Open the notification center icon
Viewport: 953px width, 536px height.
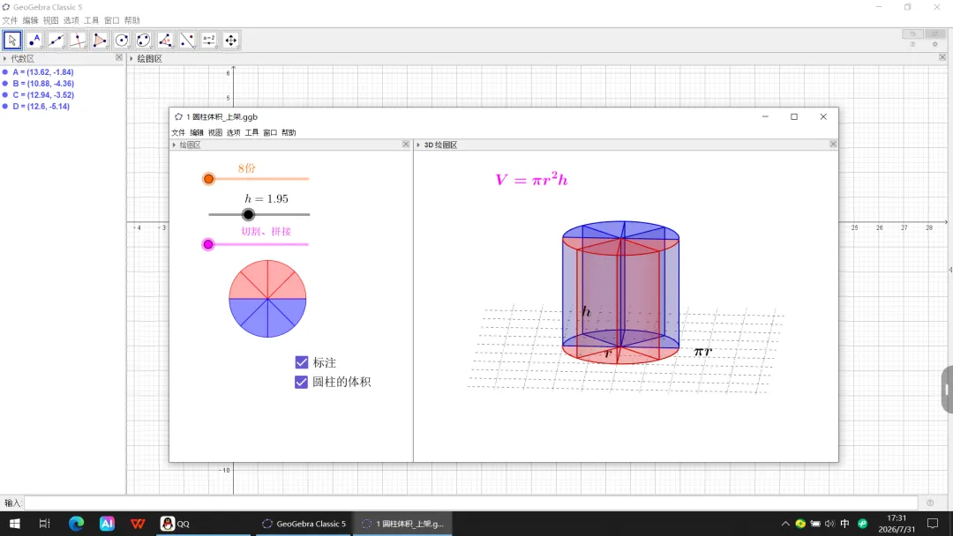pyautogui.click(x=933, y=524)
